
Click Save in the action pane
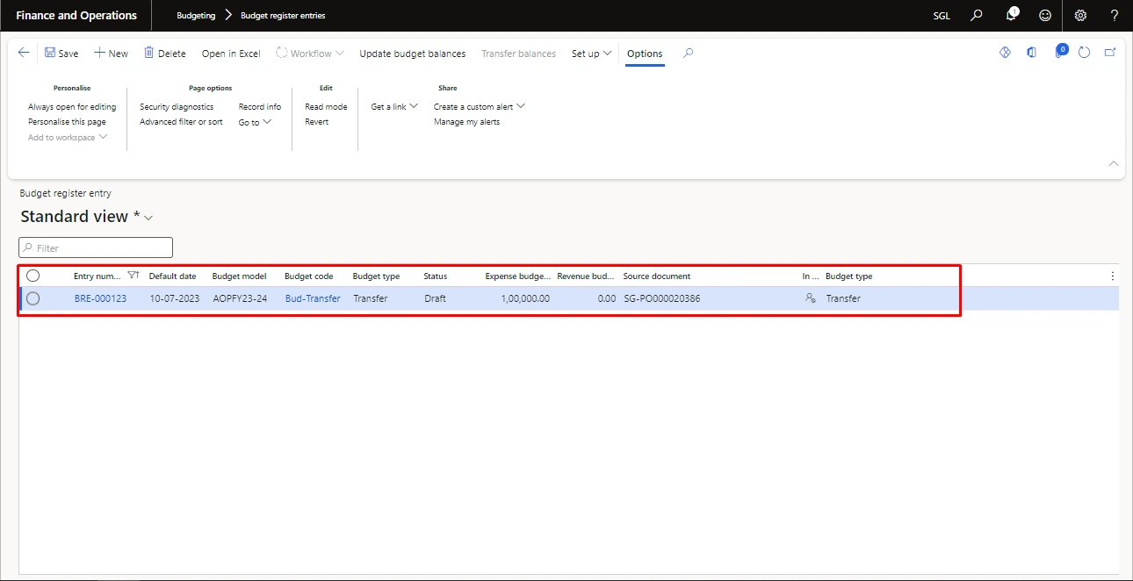[x=61, y=53]
